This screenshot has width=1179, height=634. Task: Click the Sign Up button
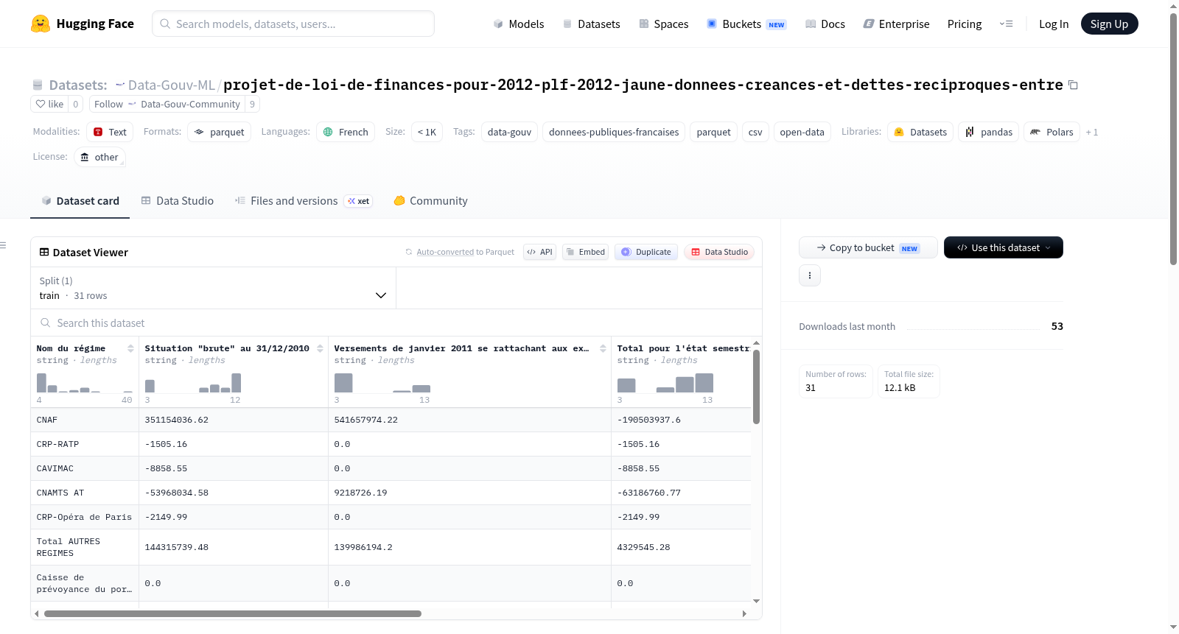1109,24
